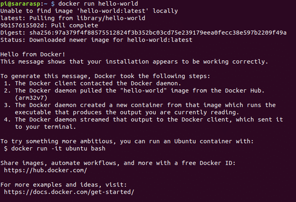The width and height of the screenshot is (296, 202).
Task: Click the https://hub.docker.com/ URL
Action: [45, 170]
